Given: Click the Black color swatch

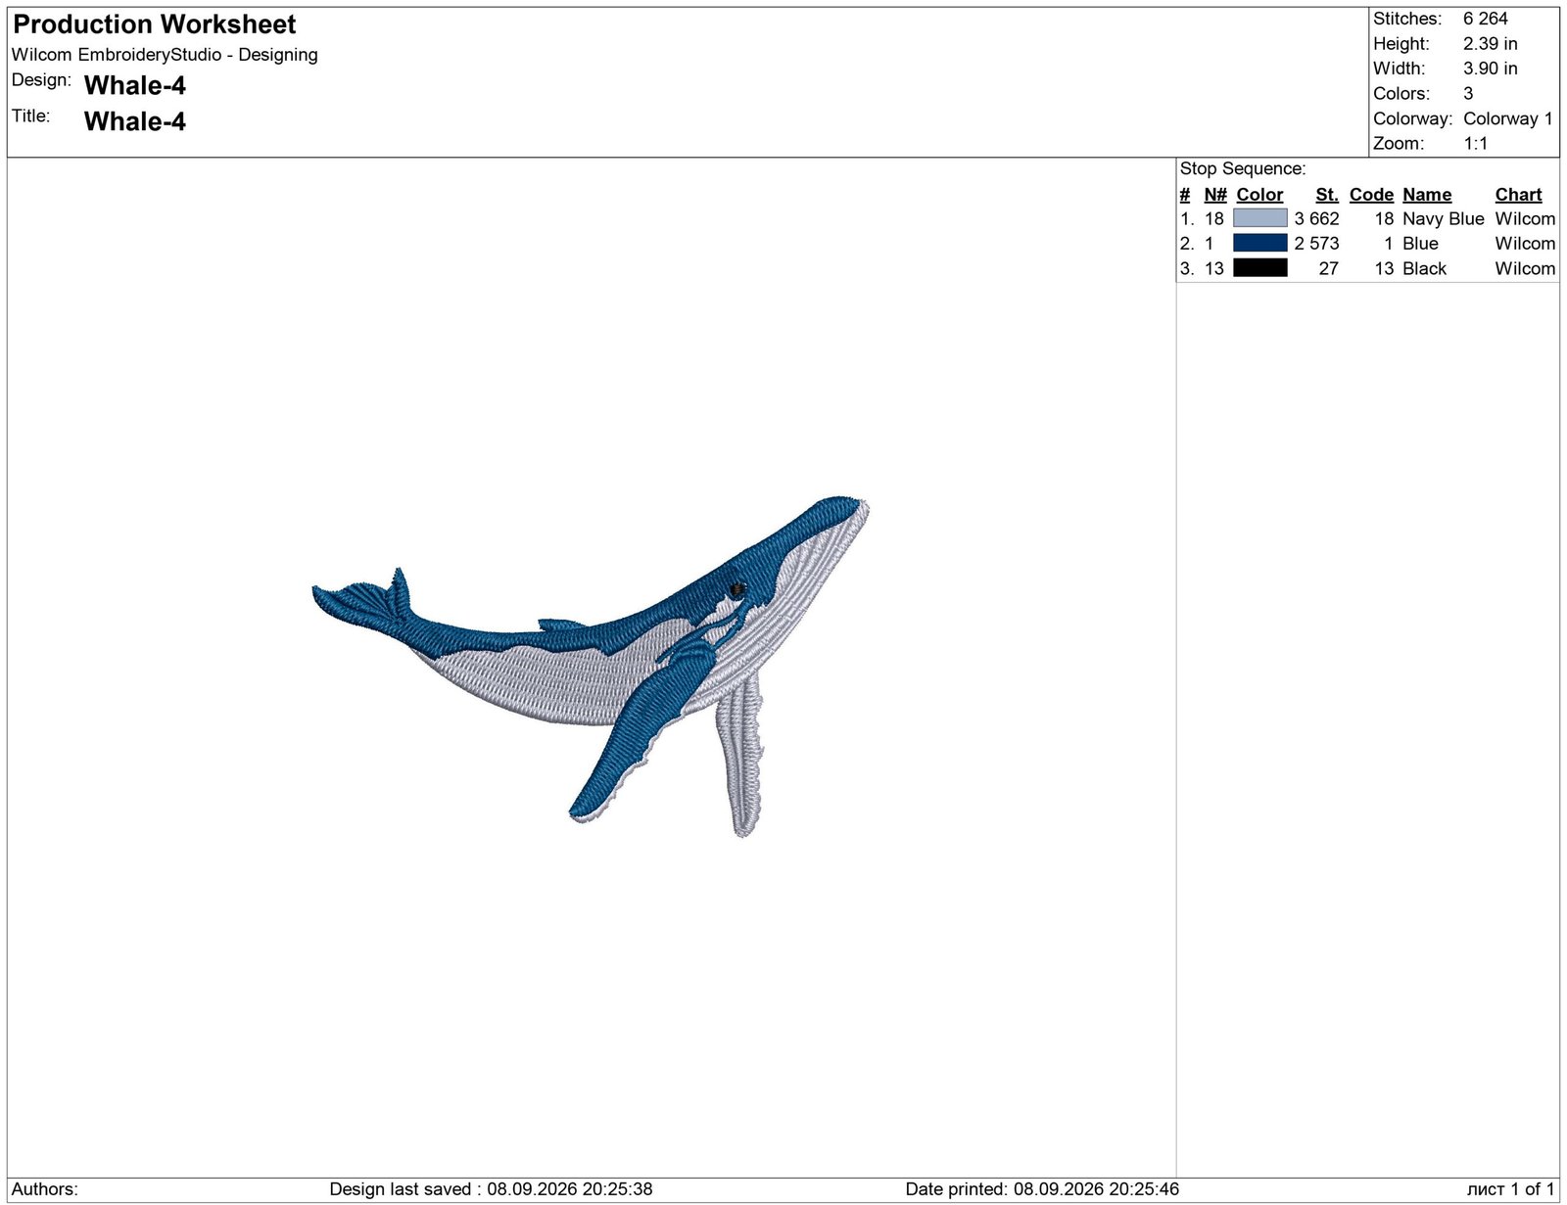Looking at the screenshot, I should 1259,268.
